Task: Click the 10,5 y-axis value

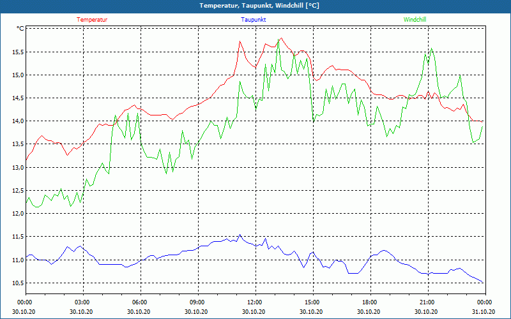Action: [19, 283]
